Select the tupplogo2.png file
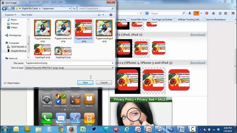Viewport: 237px width, 133px height. pos(63,52)
